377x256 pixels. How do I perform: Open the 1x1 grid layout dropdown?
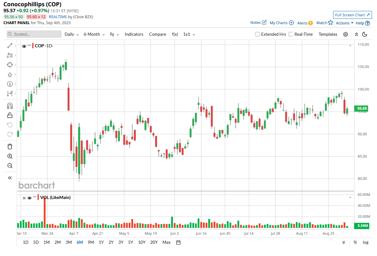[189, 34]
